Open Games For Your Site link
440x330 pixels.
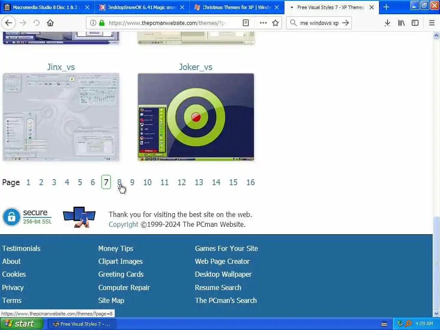pyautogui.click(x=226, y=248)
